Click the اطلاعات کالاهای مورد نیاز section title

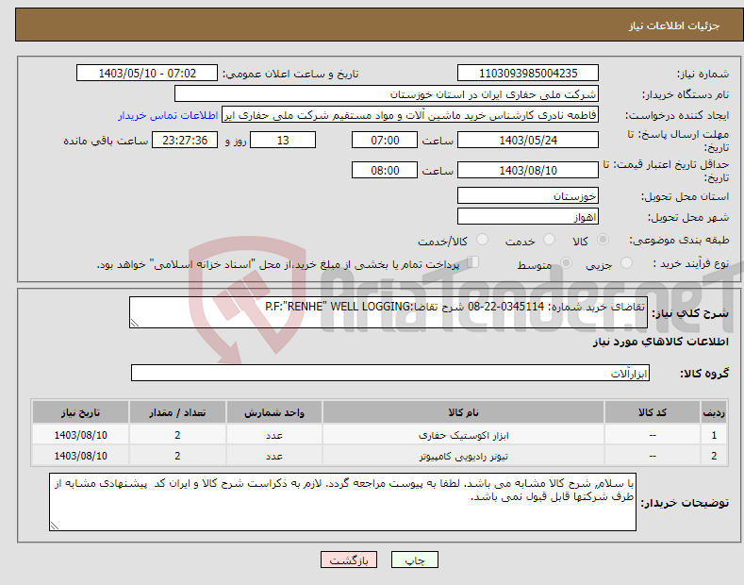660,342
